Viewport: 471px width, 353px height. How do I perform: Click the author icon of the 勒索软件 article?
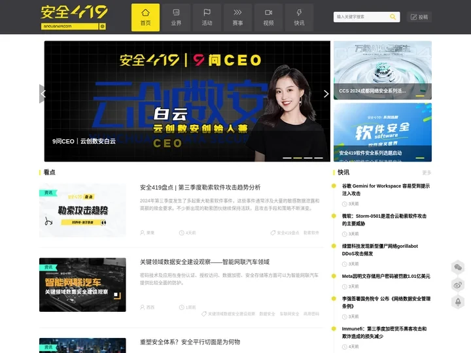point(143,233)
